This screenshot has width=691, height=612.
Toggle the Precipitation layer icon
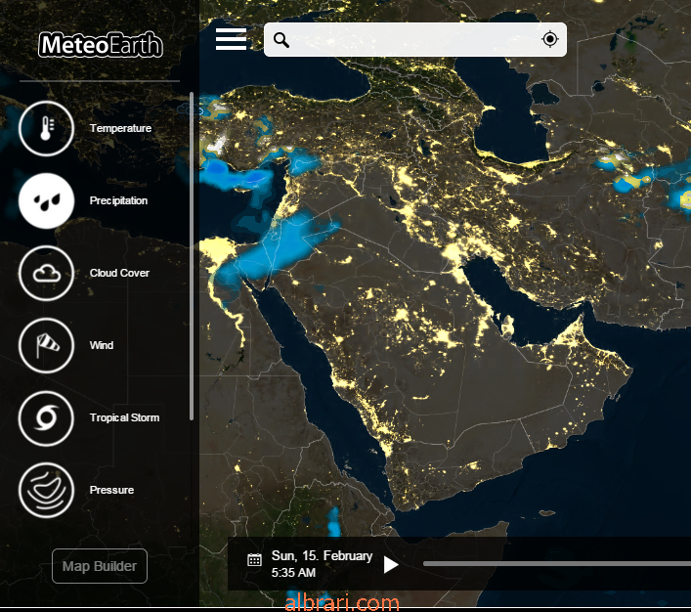tap(46, 200)
